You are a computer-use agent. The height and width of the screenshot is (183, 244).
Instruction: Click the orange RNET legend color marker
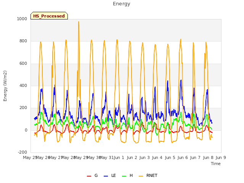141,176
